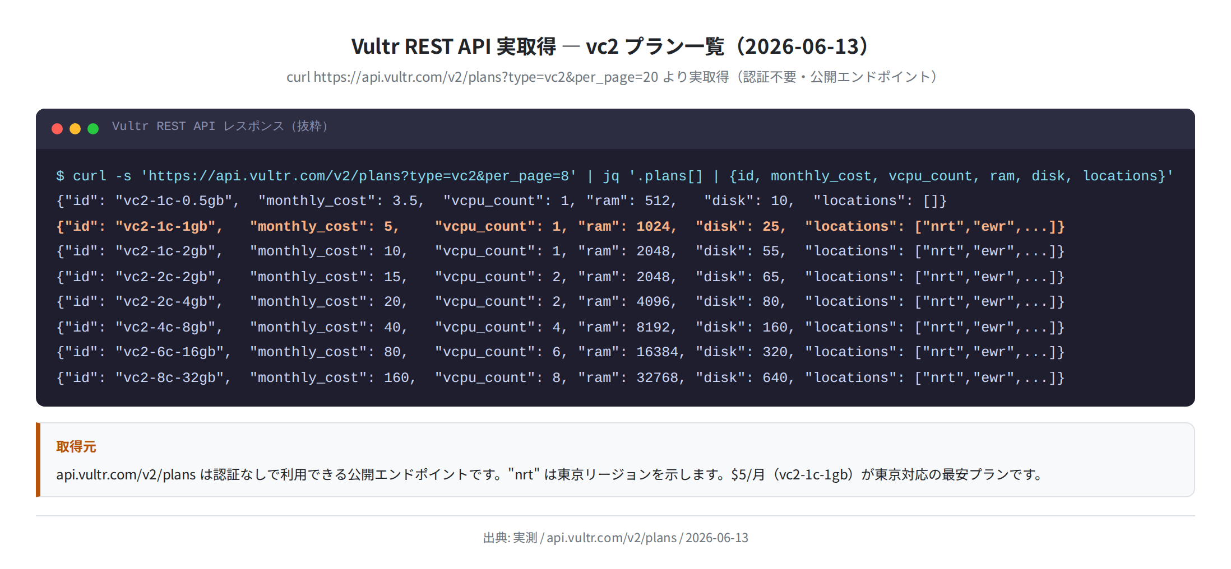Click the subtitle curl URL with per_page=20
The image size is (1231, 569).
(x=472, y=77)
